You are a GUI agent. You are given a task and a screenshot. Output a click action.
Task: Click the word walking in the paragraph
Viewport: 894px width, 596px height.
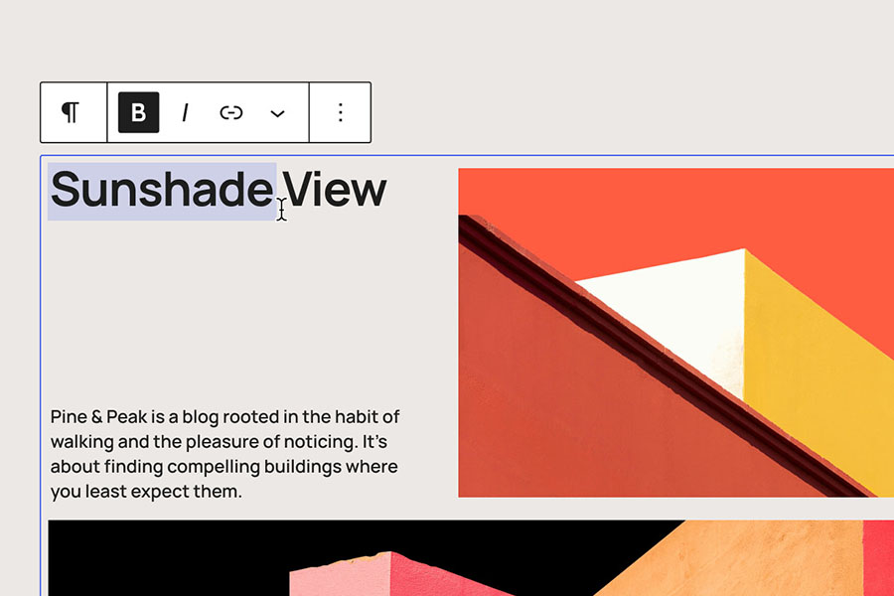82,442
